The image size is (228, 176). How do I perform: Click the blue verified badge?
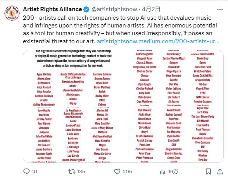point(86,9)
